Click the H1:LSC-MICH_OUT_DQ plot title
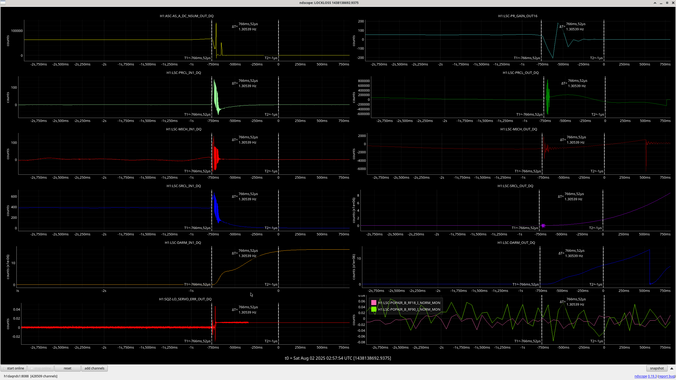Image resolution: width=676 pixels, height=380 pixels. coord(519,129)
